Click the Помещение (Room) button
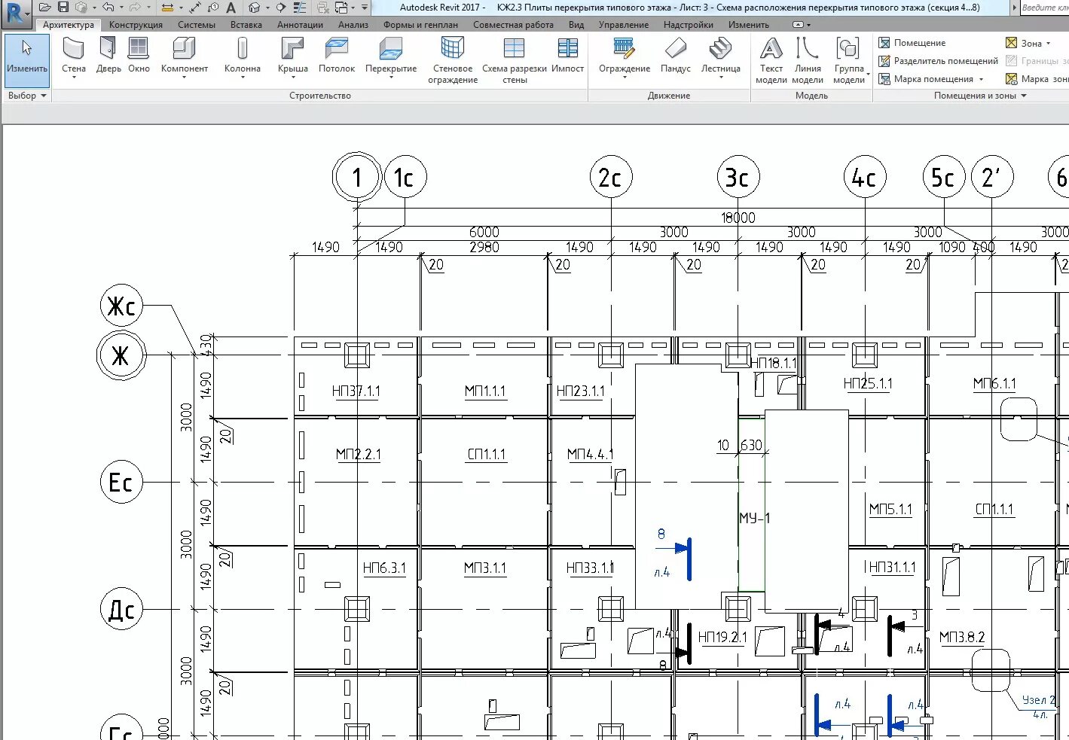 click(912, 43)
